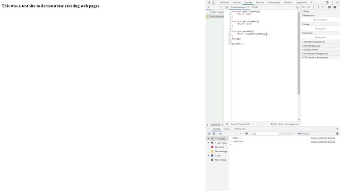Toggle pause on exceptions icon
The image size is (340, 191).
click(x=335, y=7)
